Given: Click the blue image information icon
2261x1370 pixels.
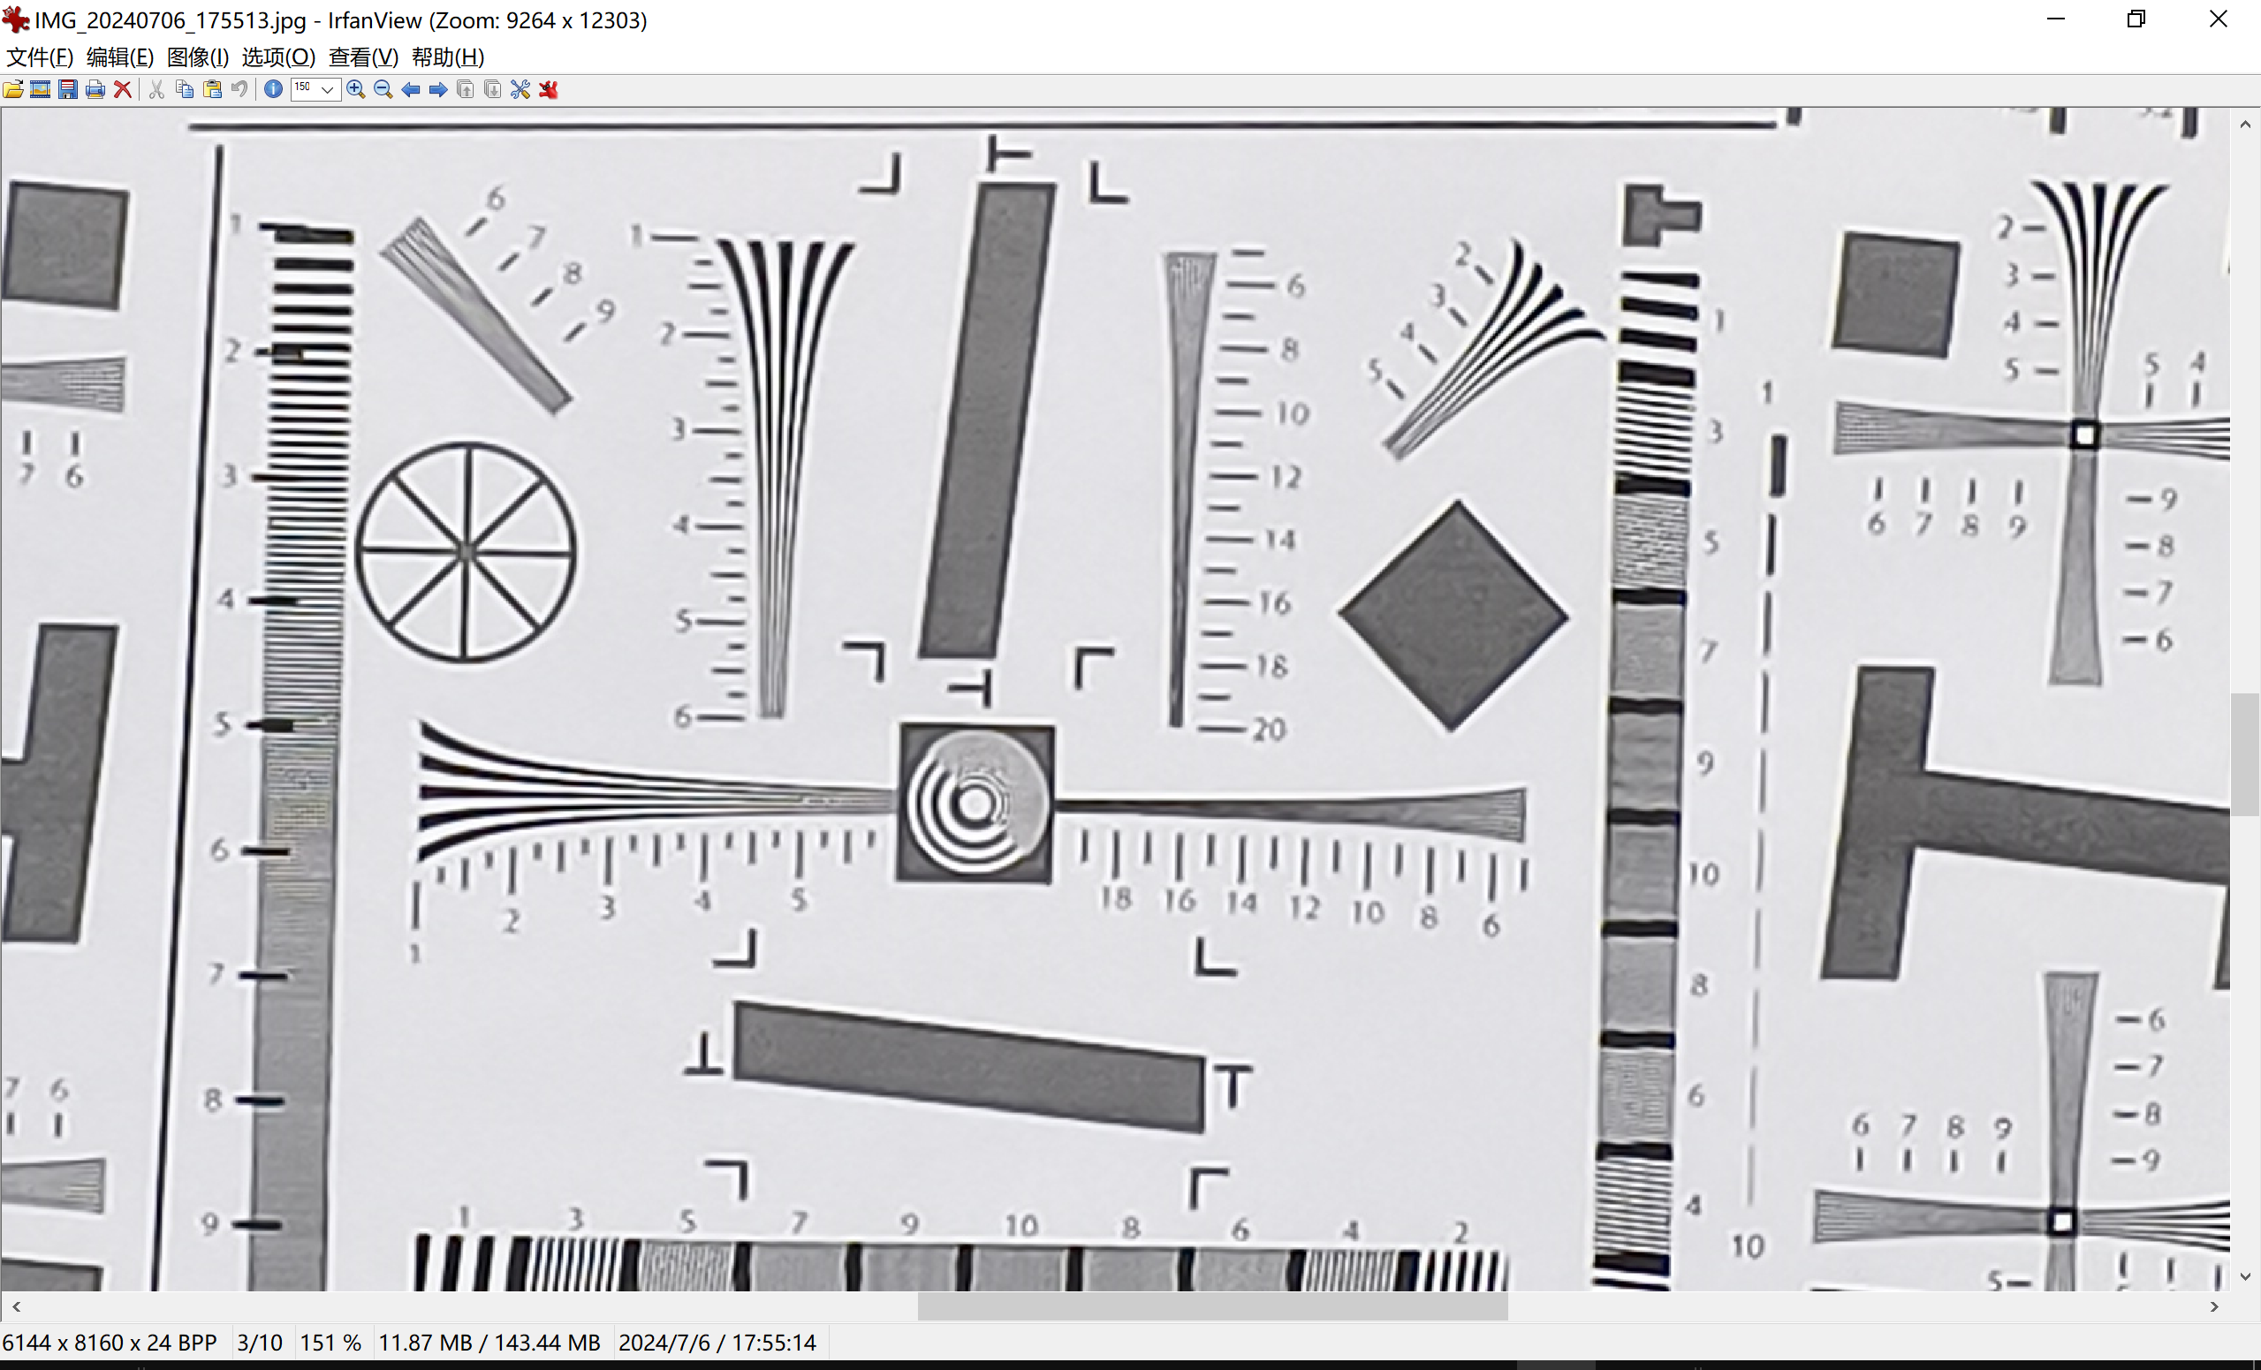Looking at the screenshot, I should 273,89.
